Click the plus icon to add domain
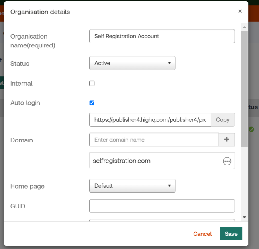This screenshot has width=259, height=249. (226, 140)
